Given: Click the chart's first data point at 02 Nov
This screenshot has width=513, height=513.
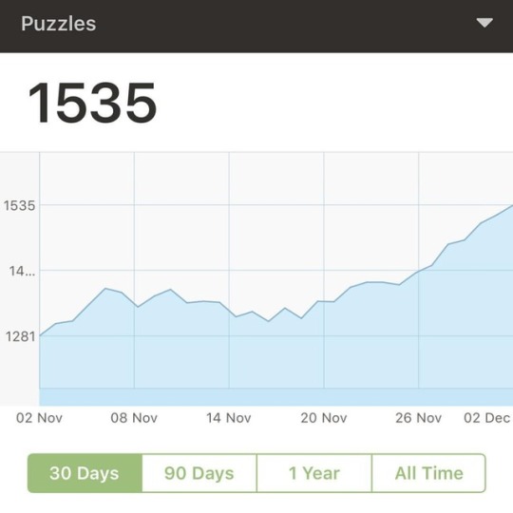Looking at the screenshot, I should (40, 335).
